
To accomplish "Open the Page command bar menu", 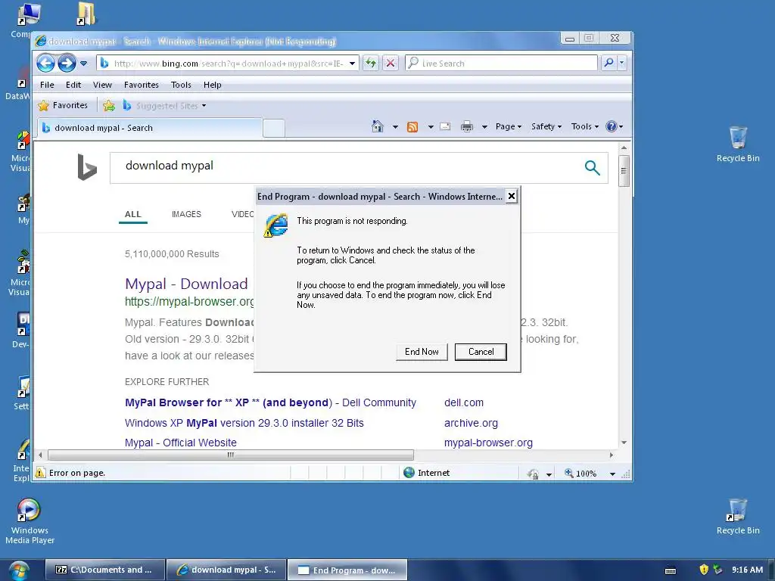I will [x=509, y=126].
